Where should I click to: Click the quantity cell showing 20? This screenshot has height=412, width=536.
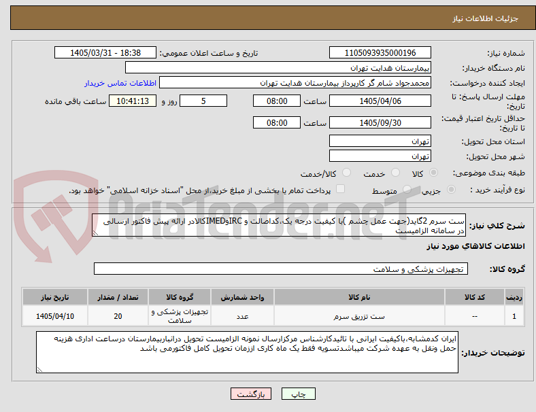pos(118,316)
